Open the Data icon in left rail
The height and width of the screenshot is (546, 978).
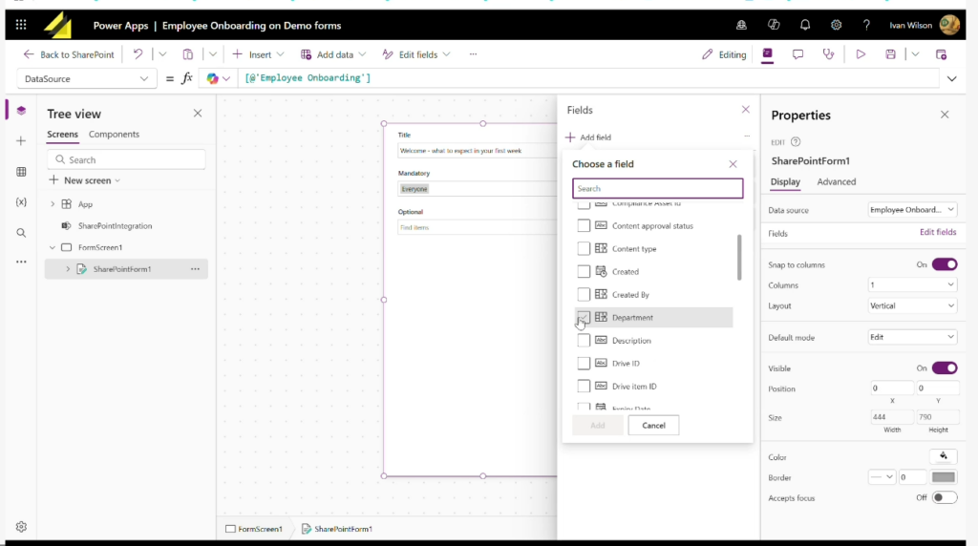click(x=21, y=172)
